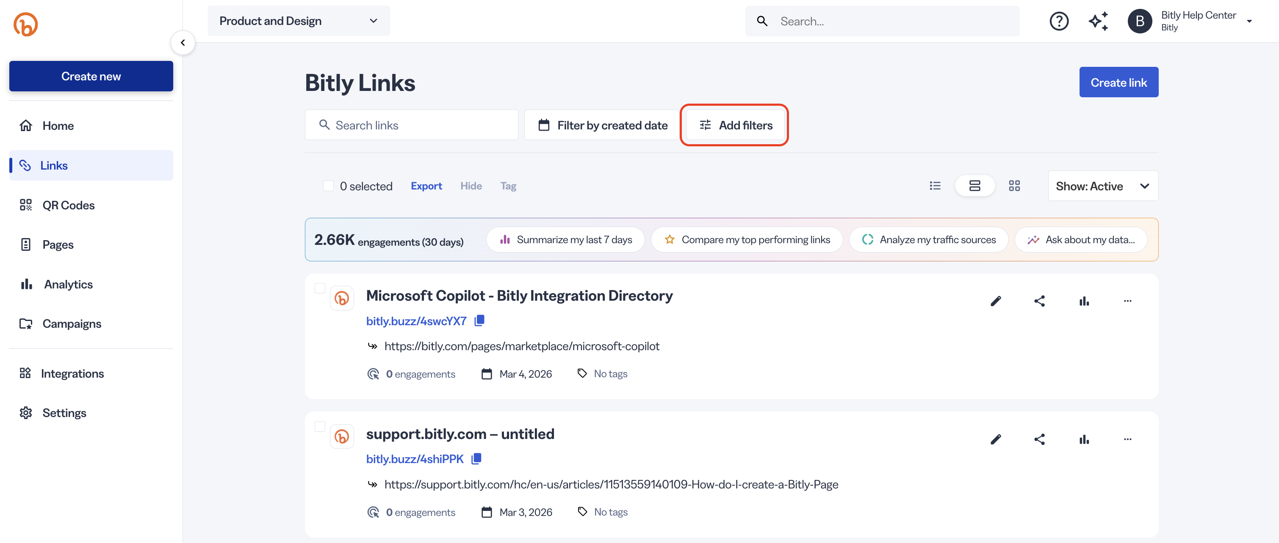Open more options for support.bitly.com untitled link
This screenshot has height=543, width=1279.
1127,439
